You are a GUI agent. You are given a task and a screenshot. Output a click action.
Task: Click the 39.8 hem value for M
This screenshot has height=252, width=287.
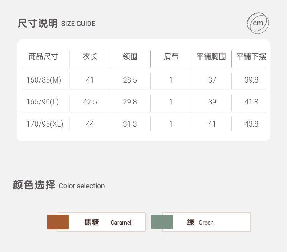point(251,80)
